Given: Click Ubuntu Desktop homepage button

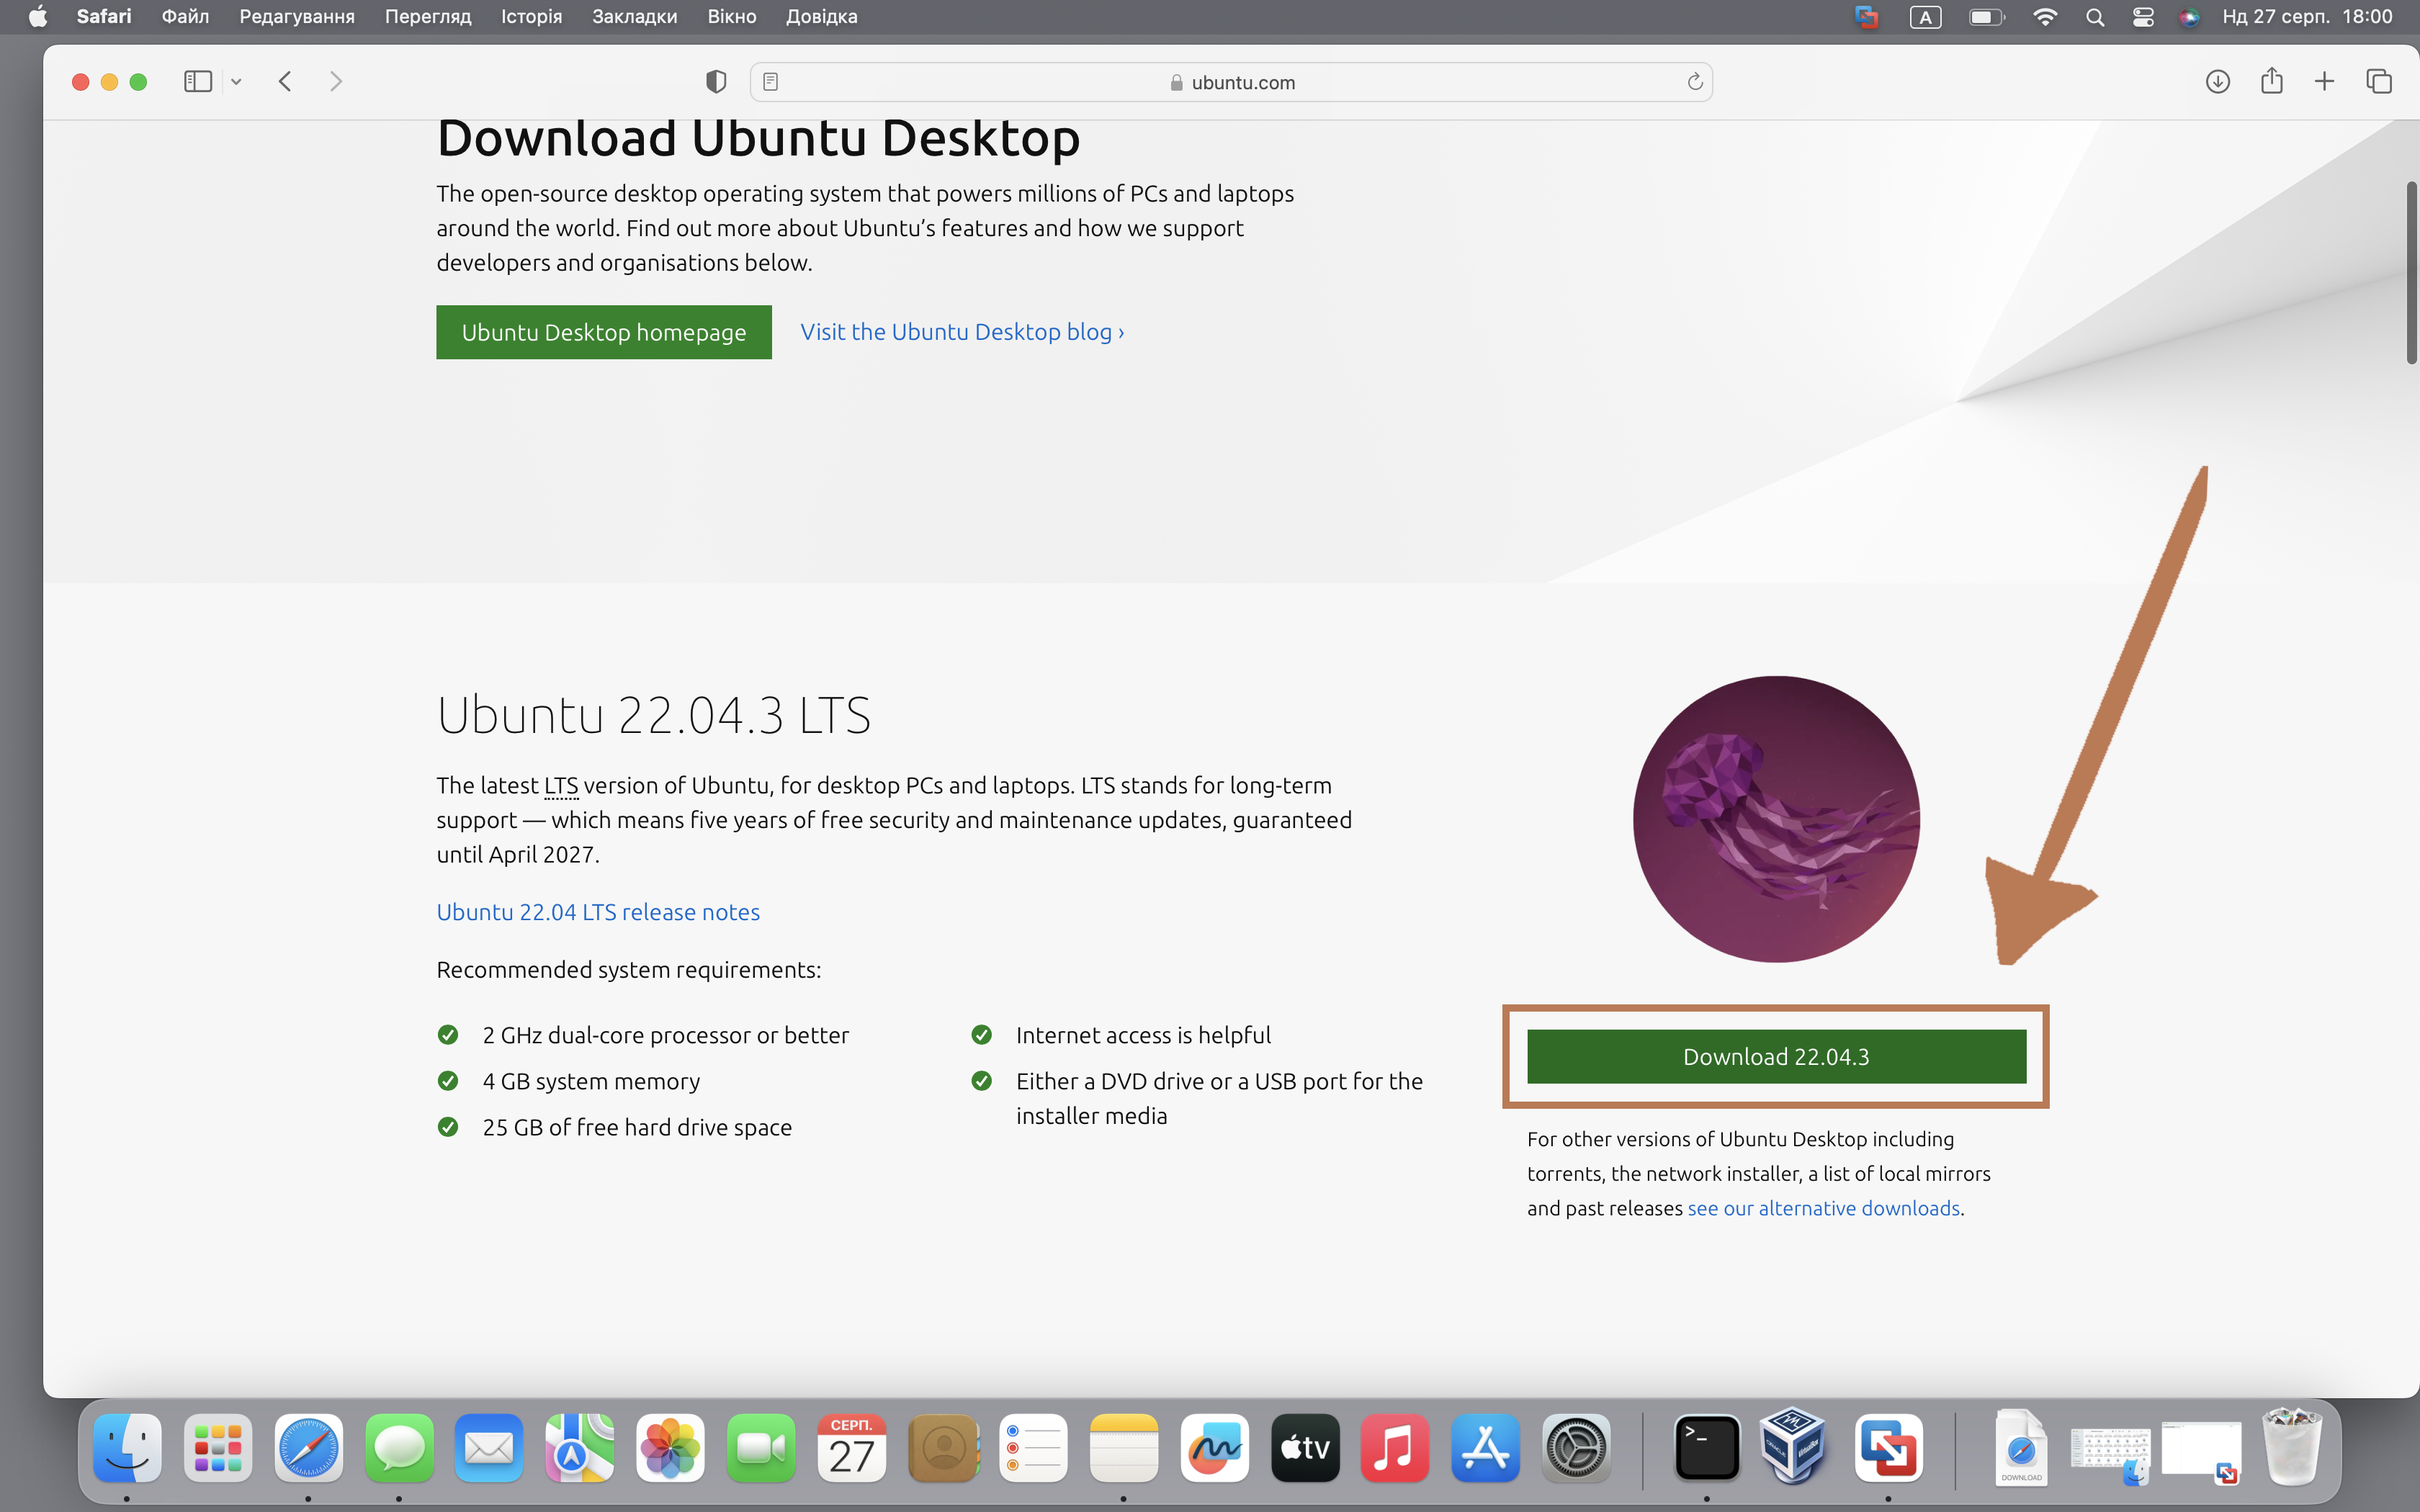Looking at the screenshot, I should pos(604,332).
